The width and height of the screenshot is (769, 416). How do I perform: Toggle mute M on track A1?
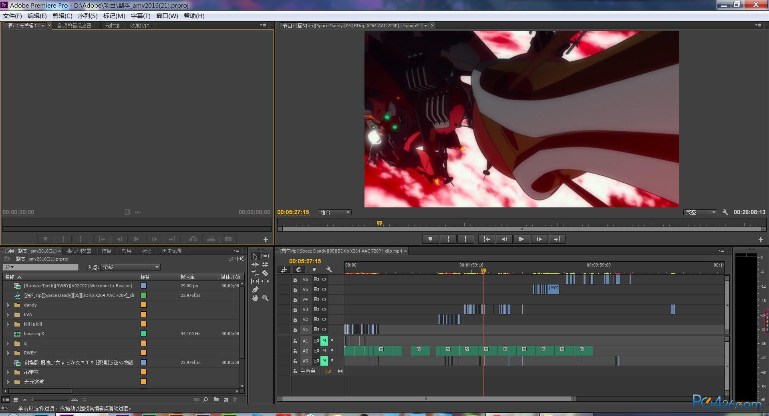tap(324, 341)
